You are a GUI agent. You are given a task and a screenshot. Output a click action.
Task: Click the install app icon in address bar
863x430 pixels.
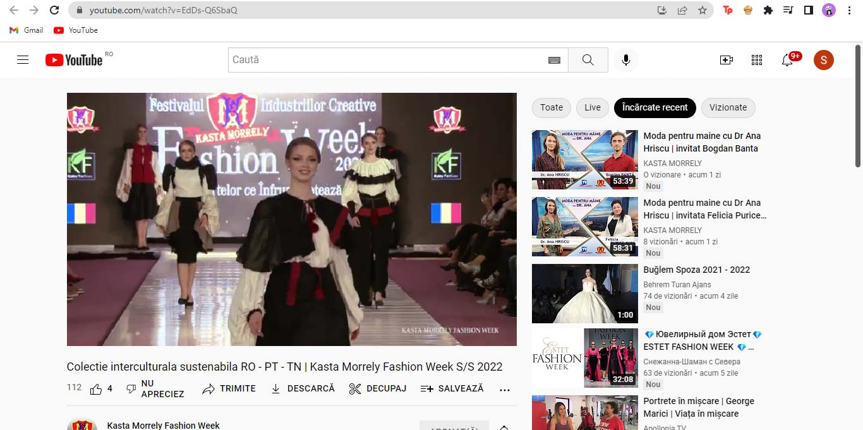point(662,10)
